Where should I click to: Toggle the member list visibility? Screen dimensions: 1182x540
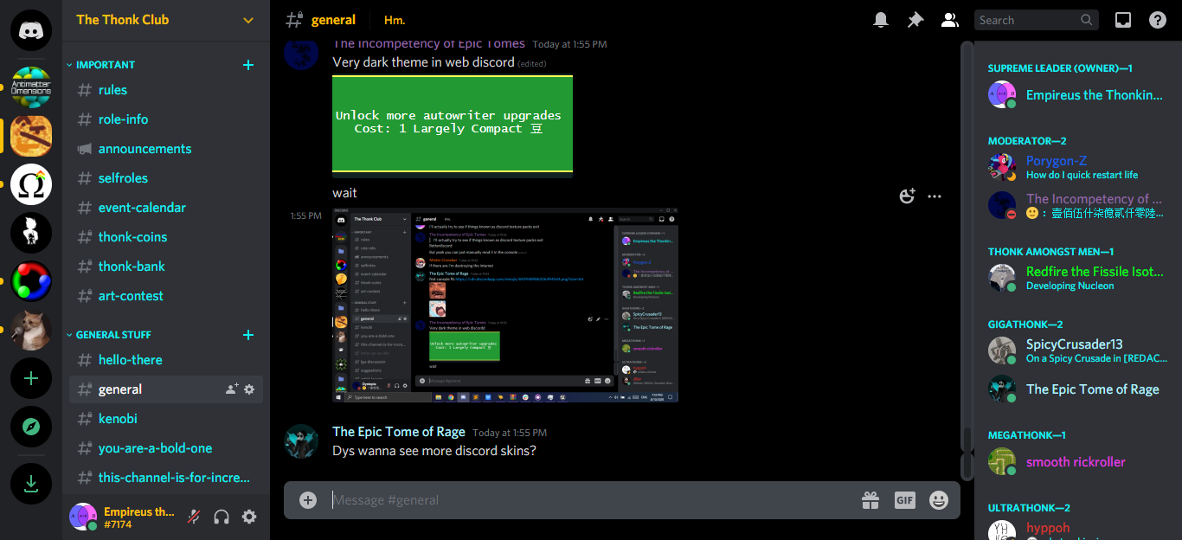click(x=950, y=20)
